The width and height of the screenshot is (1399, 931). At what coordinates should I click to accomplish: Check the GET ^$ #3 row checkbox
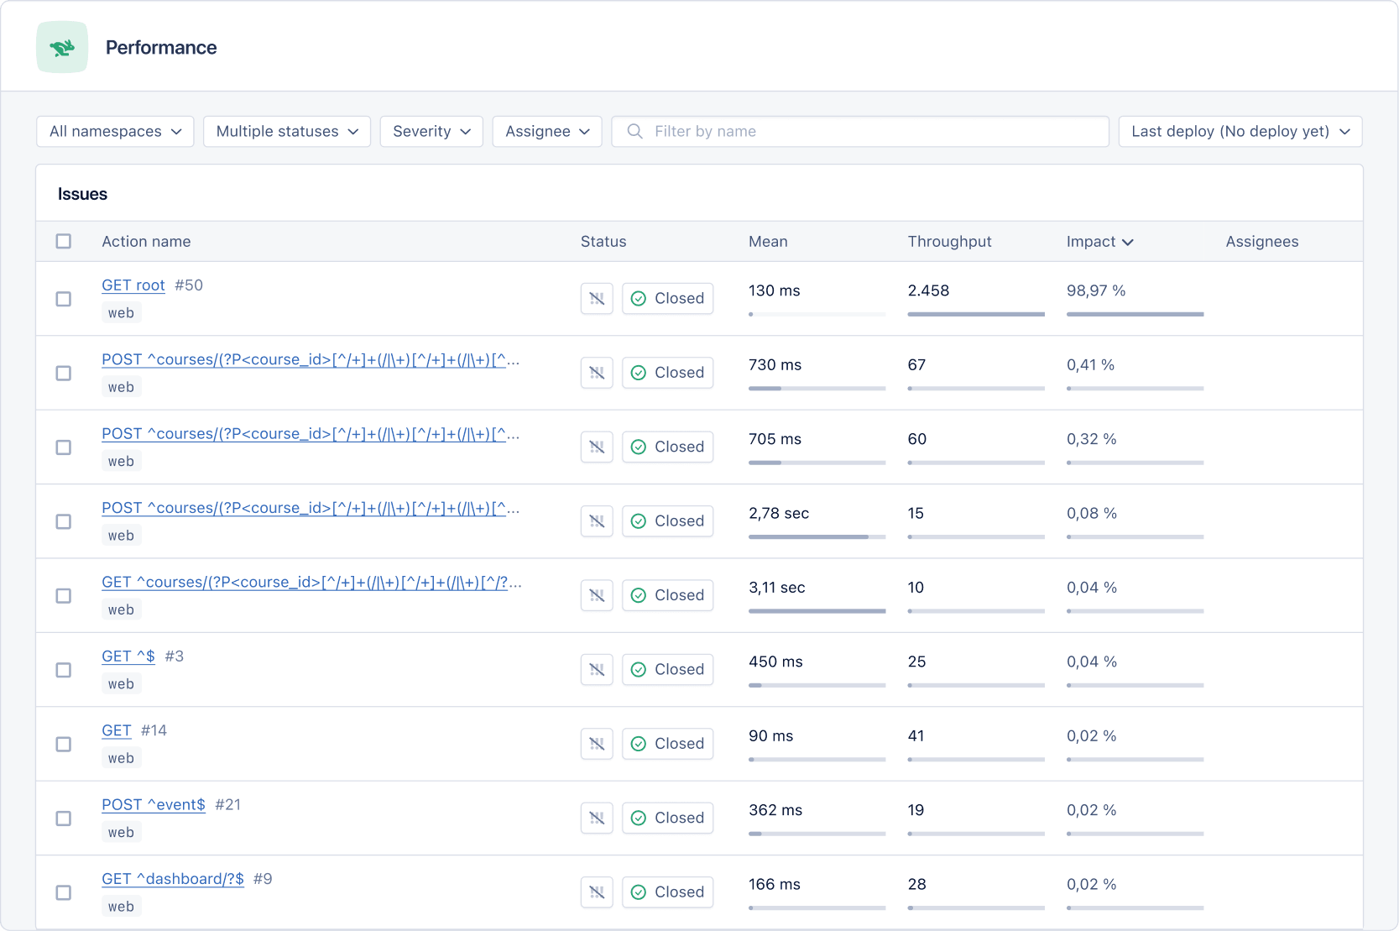click(64, 670)
